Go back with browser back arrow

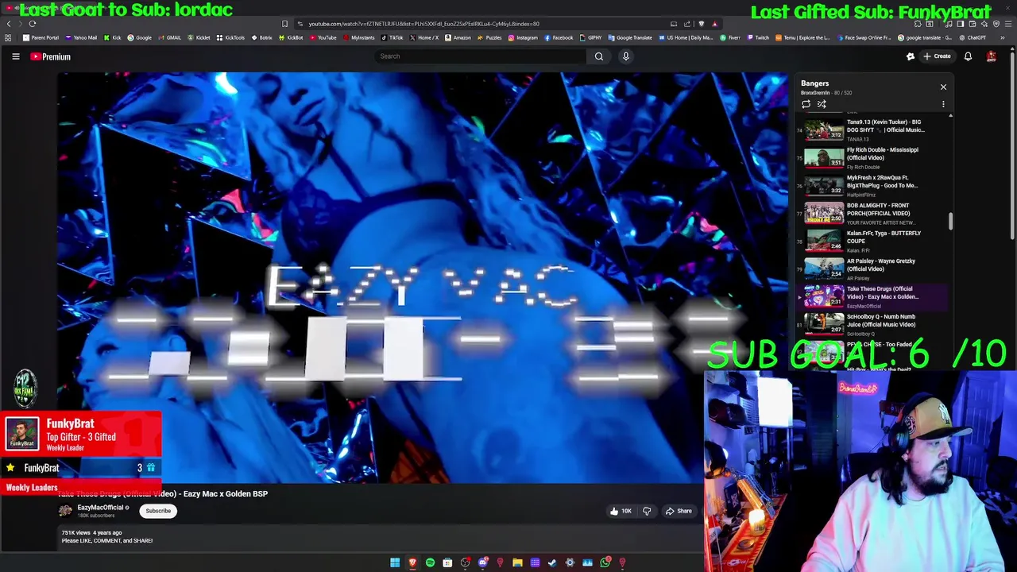tap(9, 24)
